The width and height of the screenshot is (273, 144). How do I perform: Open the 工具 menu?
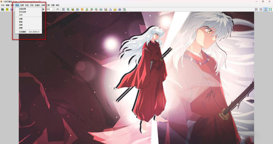pos(48,5)
